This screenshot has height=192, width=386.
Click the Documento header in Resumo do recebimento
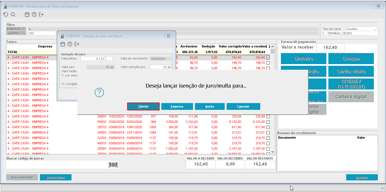click(316, 138)
